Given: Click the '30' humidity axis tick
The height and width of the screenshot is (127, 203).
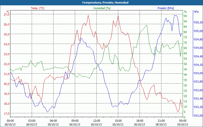Looking at the screenshot, I should pyautogui.click(x=185, y=85).
